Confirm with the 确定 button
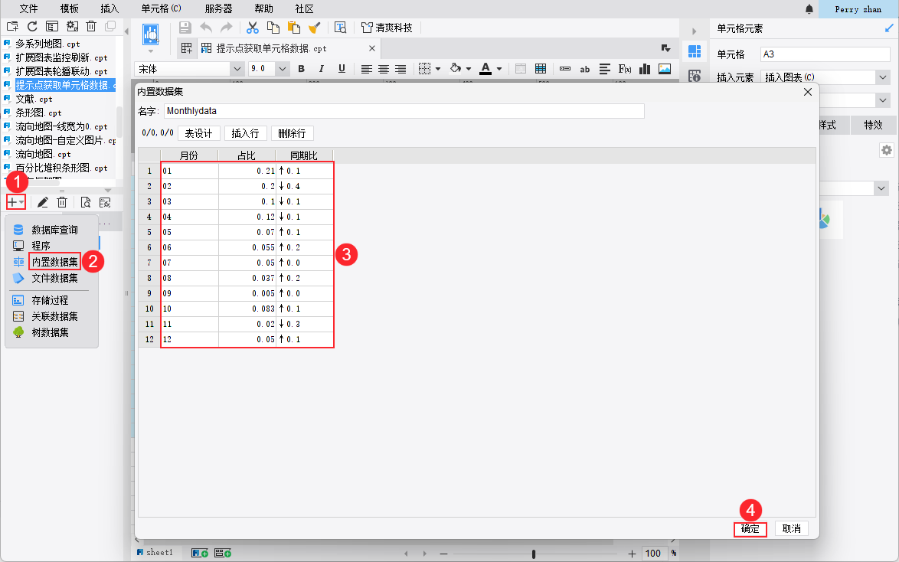This screenshot has height=562, width=899. click(x=750, y=529)
